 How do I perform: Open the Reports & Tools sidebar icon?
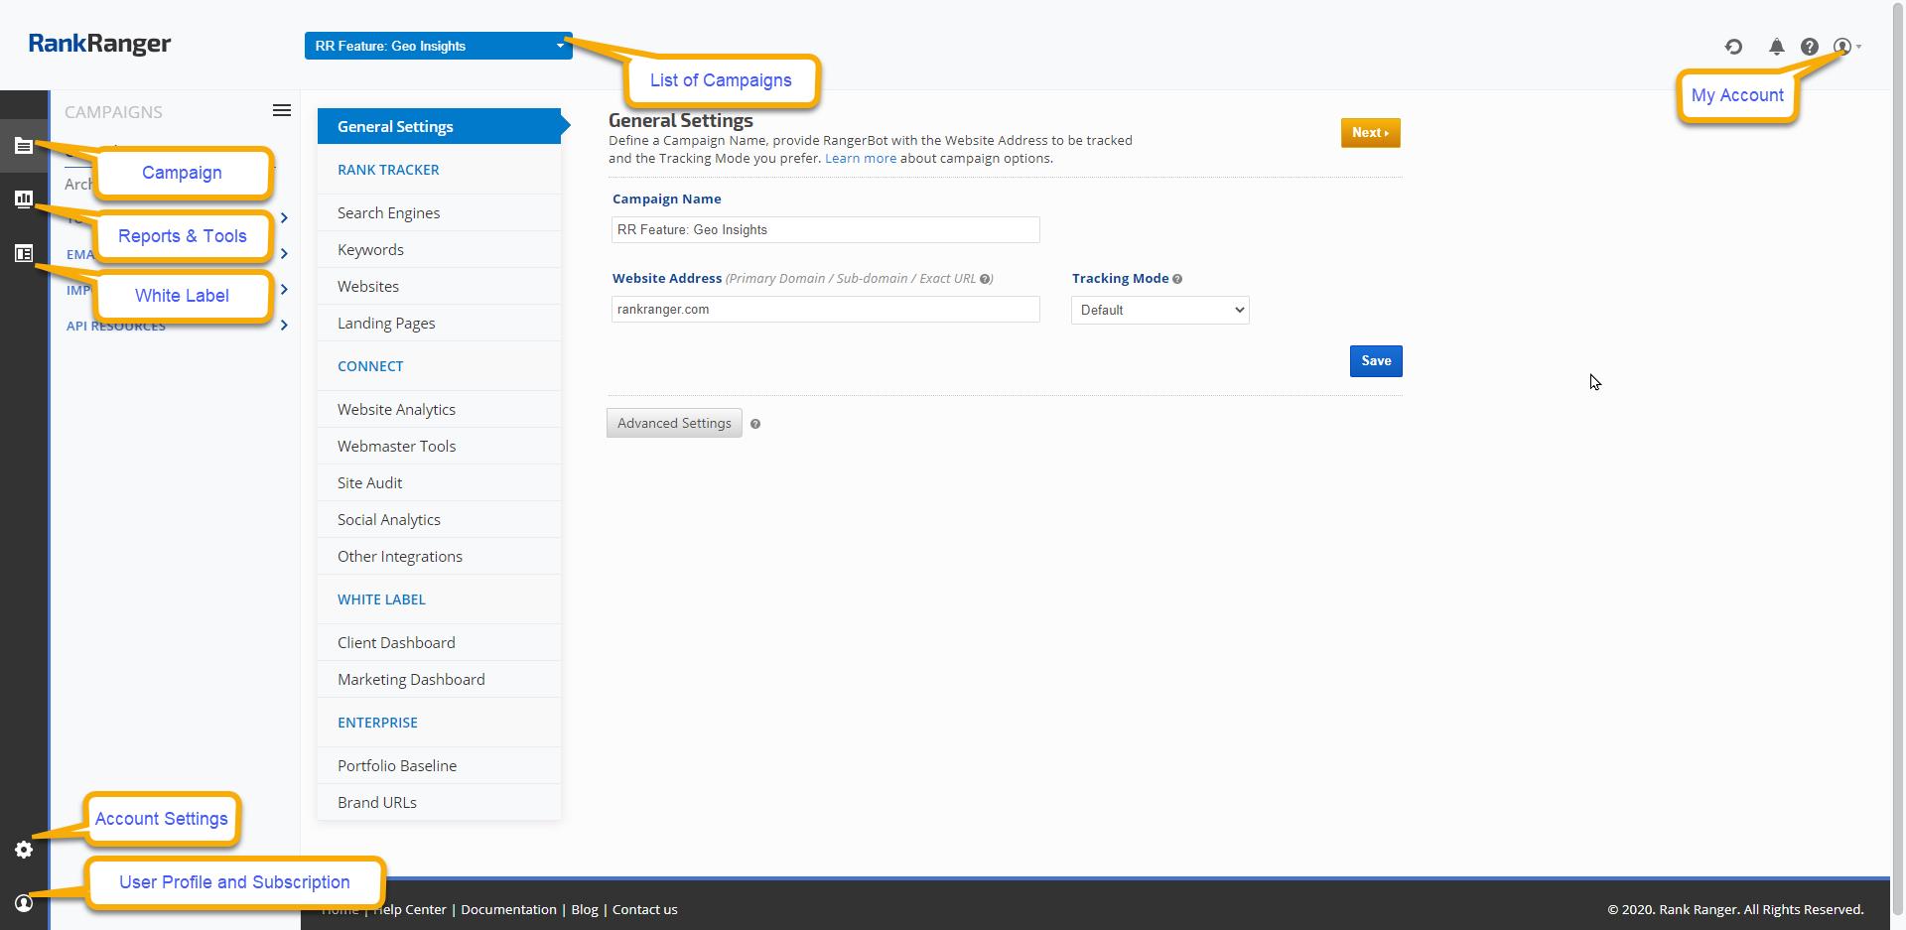point(24,199)
